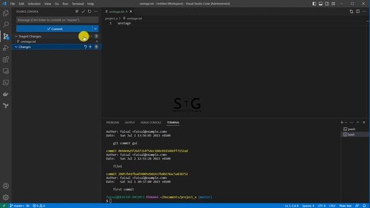This screenshot has width=370, height=208.
Task: Open editor more actions menu
Action: pos(364,12)
